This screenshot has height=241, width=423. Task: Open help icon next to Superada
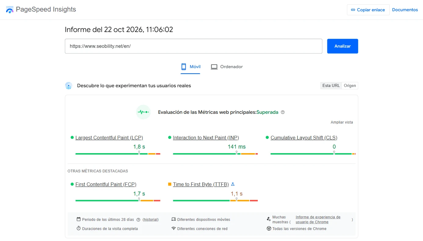283,112
